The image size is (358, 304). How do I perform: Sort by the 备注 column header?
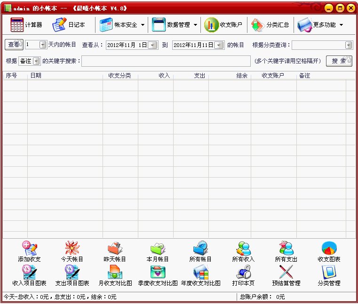click(304, 76)
